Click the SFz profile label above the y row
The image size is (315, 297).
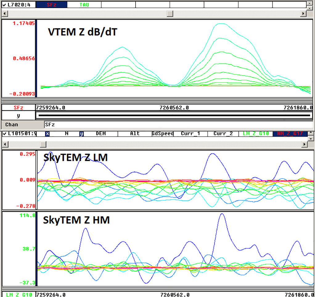coord(18,108)
